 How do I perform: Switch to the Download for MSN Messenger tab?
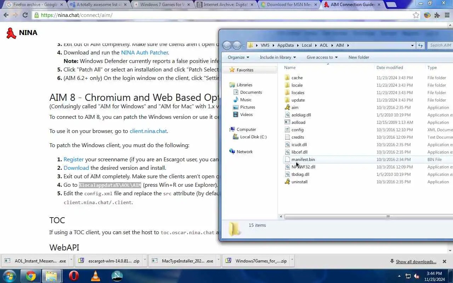[x=289, y=5]
